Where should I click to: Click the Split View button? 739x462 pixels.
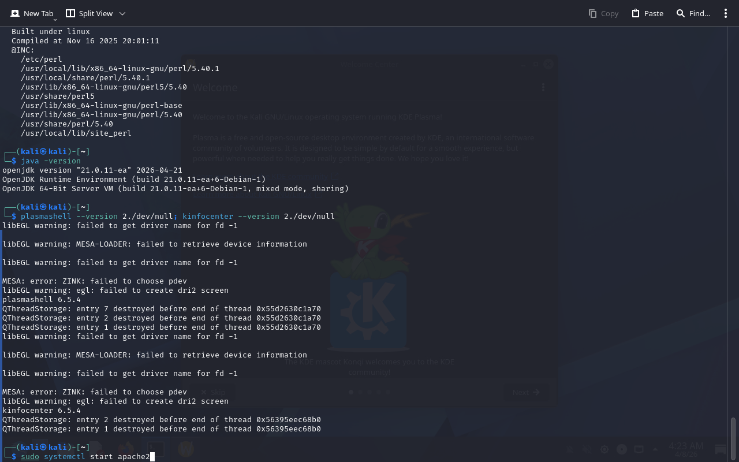[89, 13]
